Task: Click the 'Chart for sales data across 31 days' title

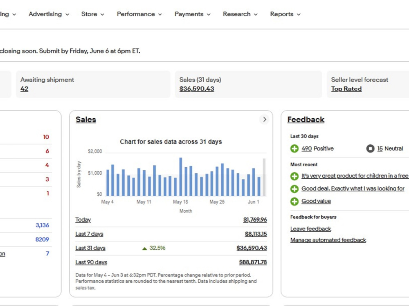Action: (171, 142)
